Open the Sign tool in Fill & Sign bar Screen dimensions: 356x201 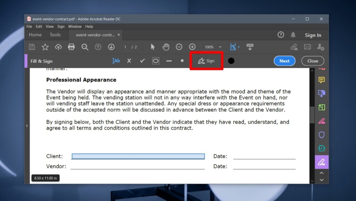(x=206, y=61)
